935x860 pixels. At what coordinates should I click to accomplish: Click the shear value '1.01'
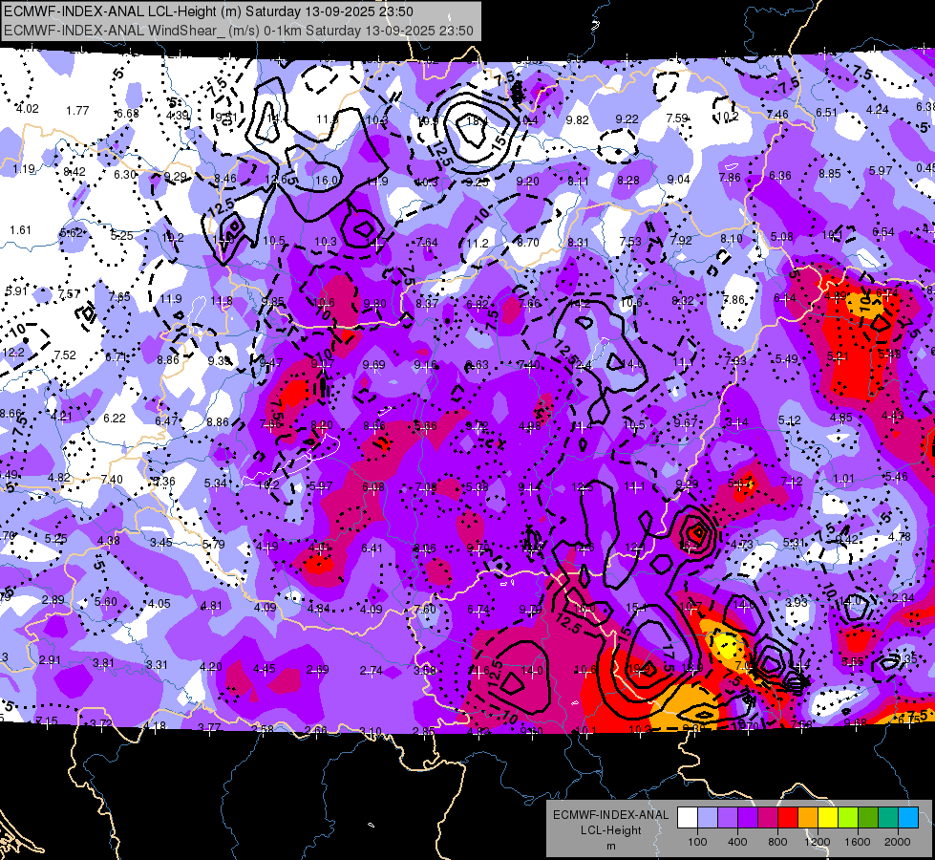843,478
